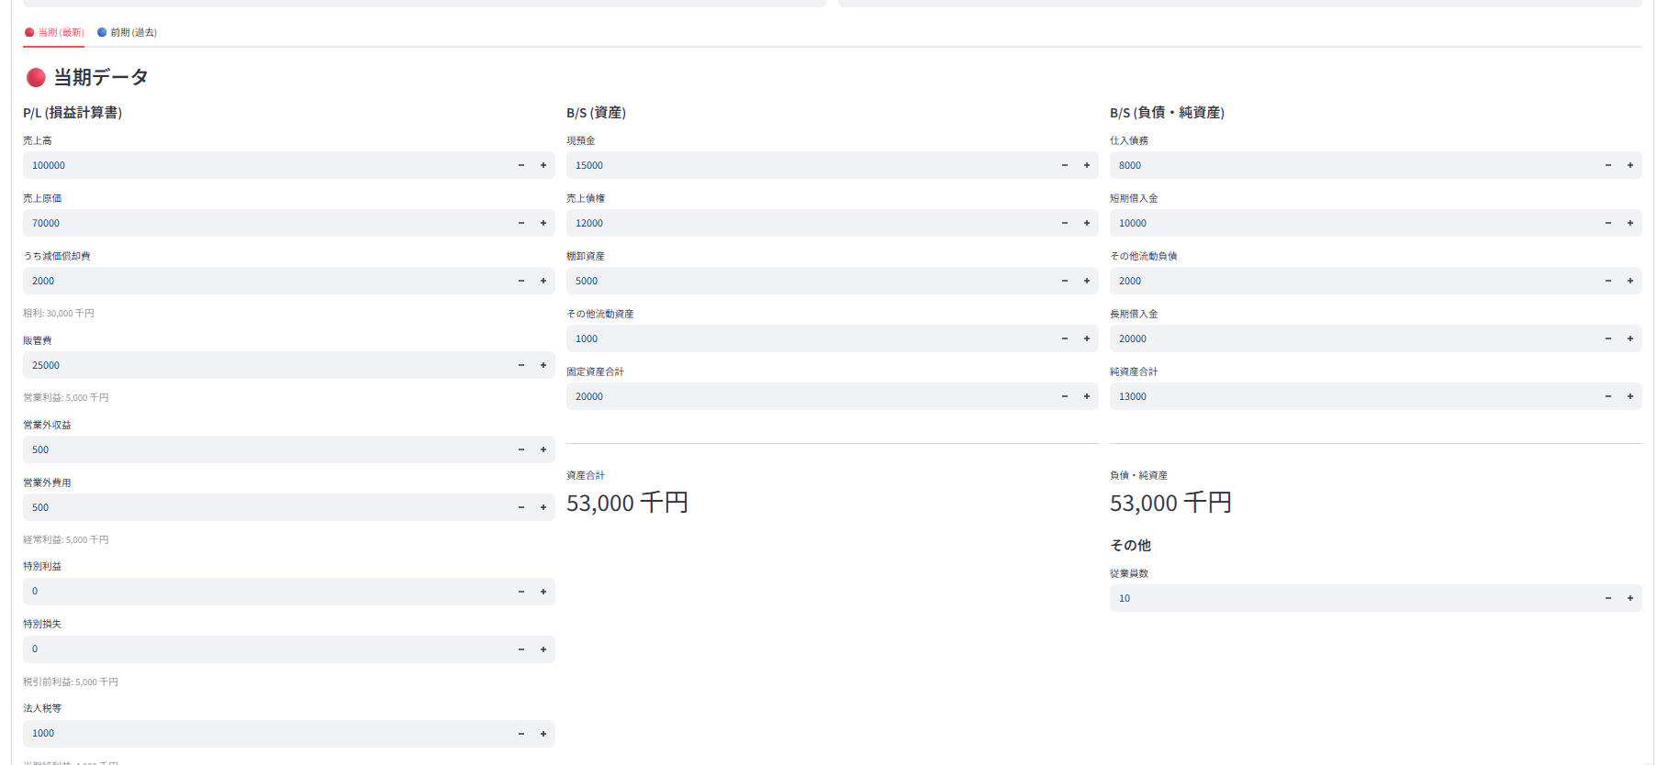Switch to the 前期 (過去) tab

tap(128, 32)
